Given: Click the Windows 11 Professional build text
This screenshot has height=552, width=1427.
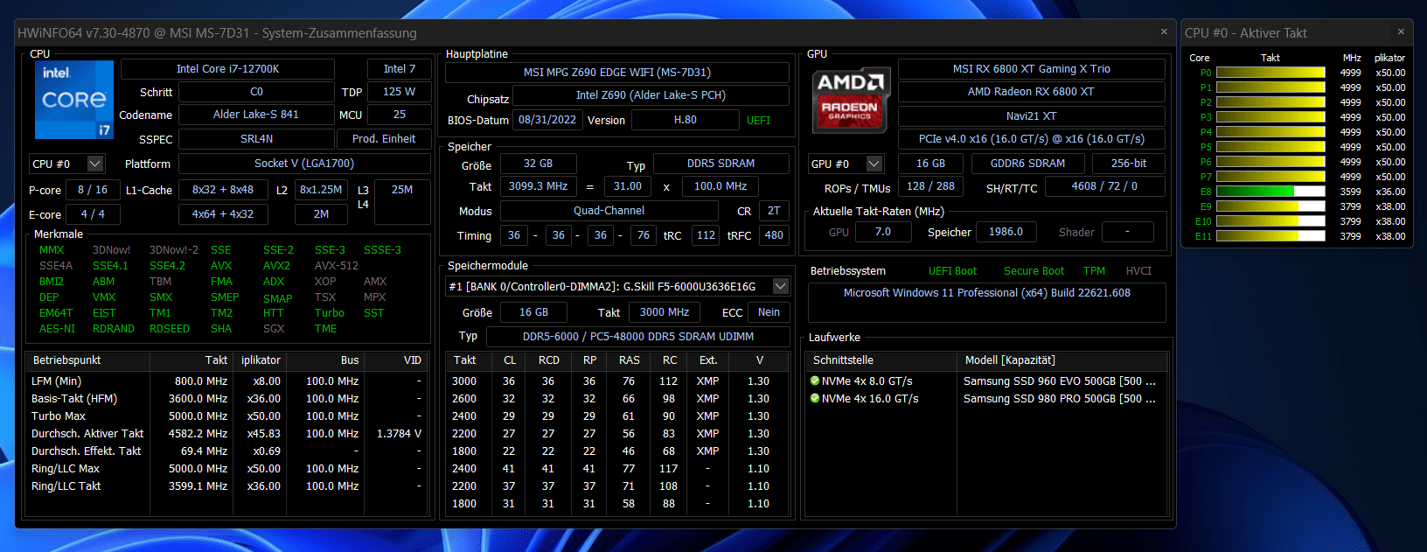Looking at the screenshot, I should (986, 293).
